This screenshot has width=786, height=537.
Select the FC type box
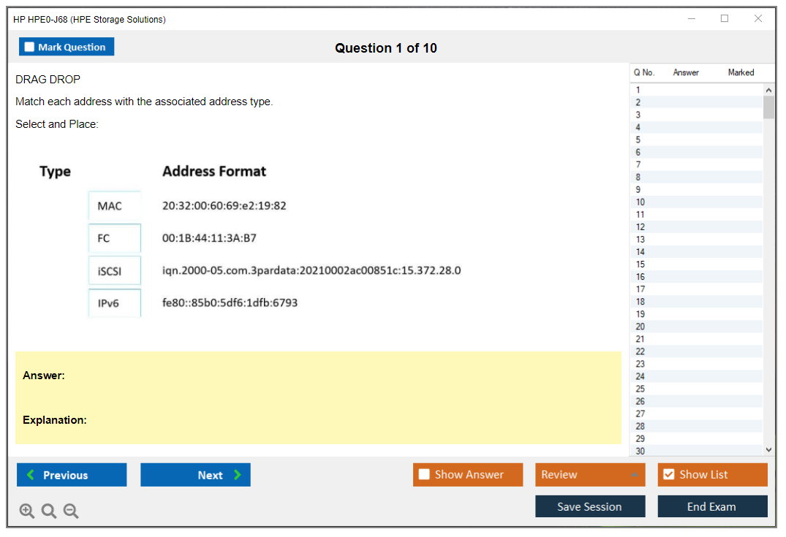click(114, 238)
